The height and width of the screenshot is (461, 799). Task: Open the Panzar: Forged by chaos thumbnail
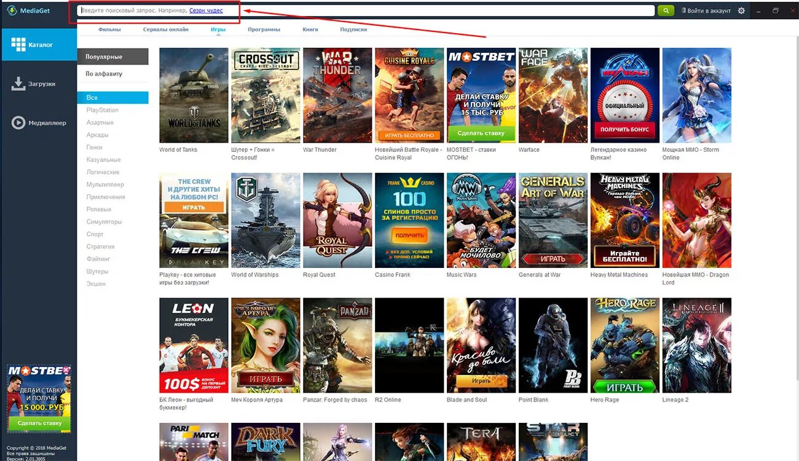click(337, 345)
